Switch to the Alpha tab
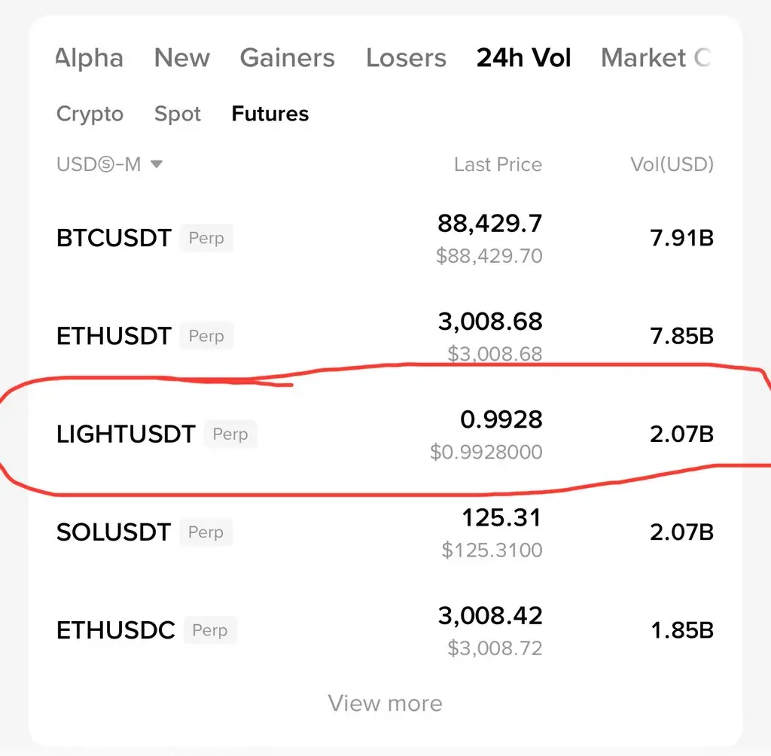Viewport: 771px width, 756px height. (90, 58)
